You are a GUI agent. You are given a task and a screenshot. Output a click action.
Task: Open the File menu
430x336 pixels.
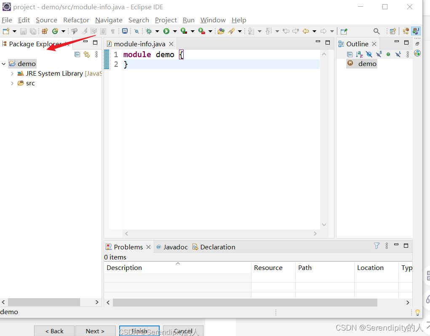click(x=7, y=20)
